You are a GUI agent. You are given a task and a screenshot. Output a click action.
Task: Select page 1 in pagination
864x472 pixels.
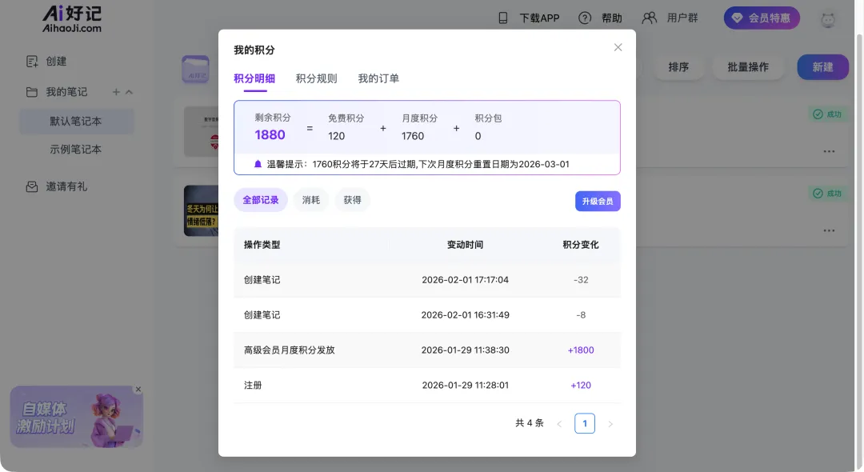585,423
